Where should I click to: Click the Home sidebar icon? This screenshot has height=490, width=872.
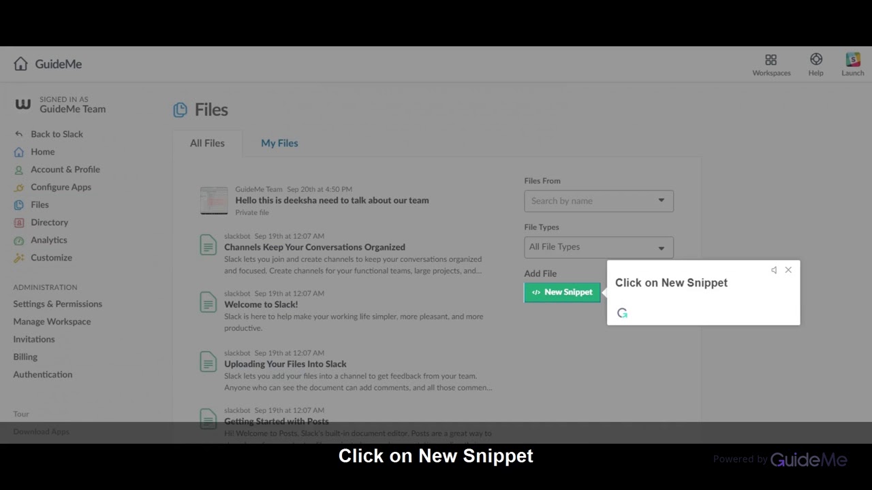coord(18,152)
